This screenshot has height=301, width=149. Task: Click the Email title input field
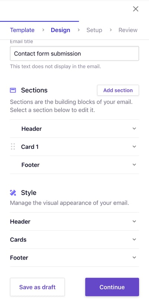pyautogui.click(x=74, y=53)
